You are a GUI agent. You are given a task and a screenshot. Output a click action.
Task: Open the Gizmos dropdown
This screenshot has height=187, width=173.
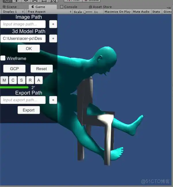click(x=167, y=12)
